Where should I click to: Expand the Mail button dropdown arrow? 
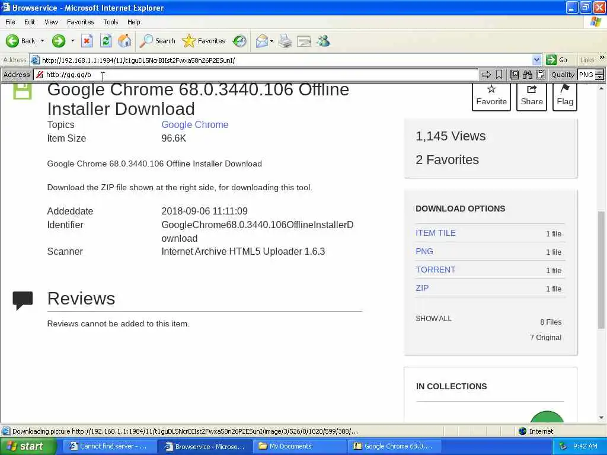point(271,41)
